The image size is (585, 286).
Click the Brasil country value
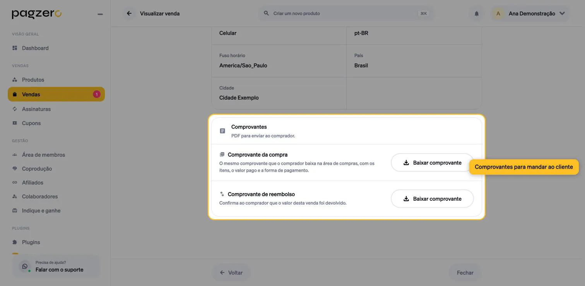[361, 65]
